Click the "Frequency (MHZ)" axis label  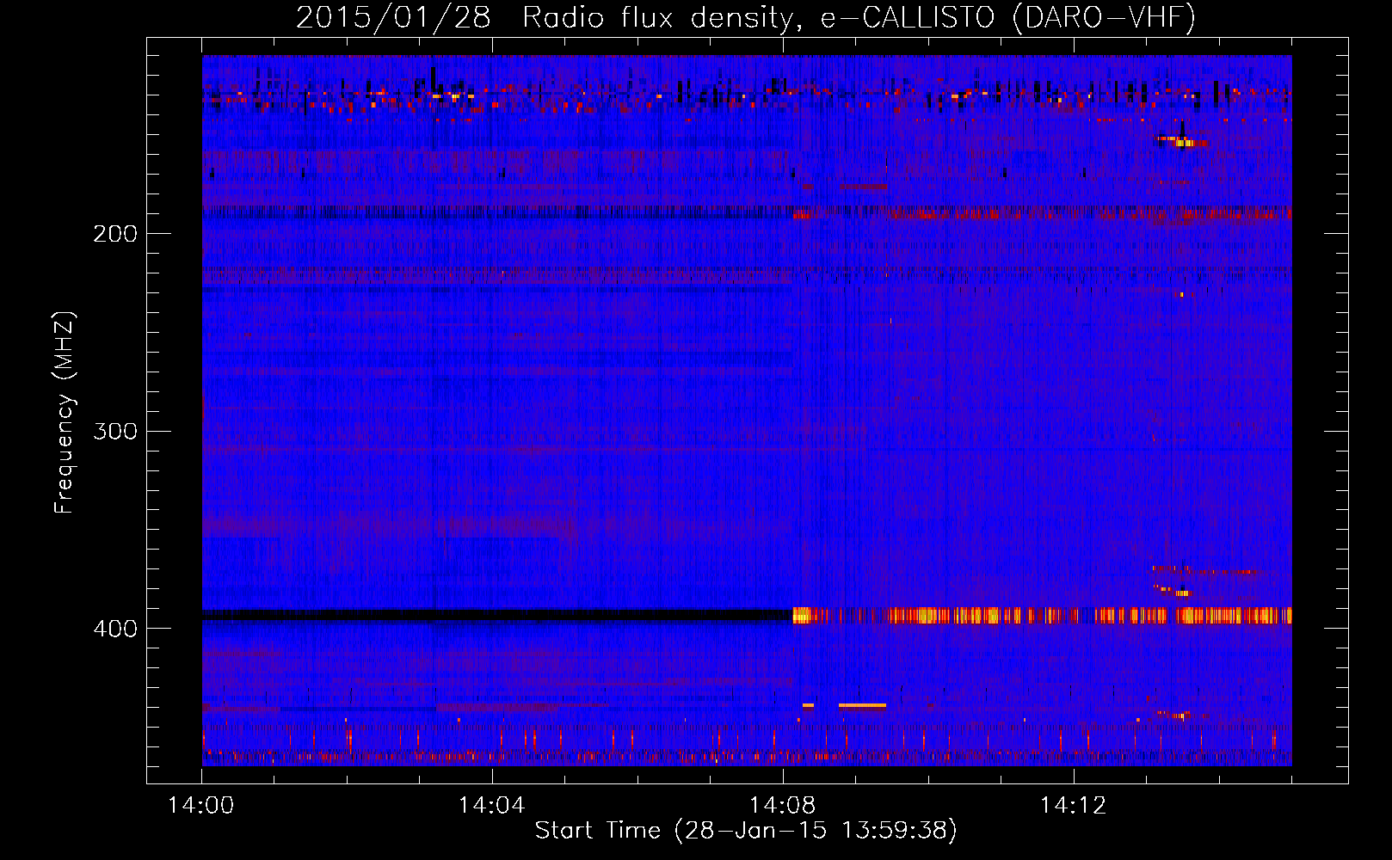(x=65, y=412)
